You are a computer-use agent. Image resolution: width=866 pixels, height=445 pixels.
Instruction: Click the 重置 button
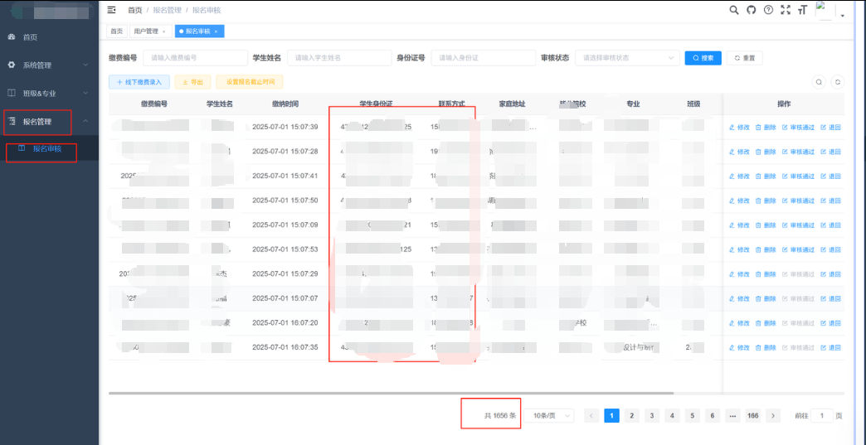pyautogui.click(x=745, y=58)
